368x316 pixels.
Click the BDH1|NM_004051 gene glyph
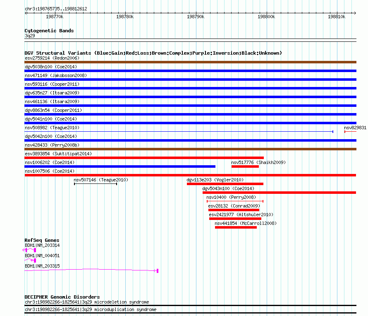pyautogui.click(x=30, y=260)
